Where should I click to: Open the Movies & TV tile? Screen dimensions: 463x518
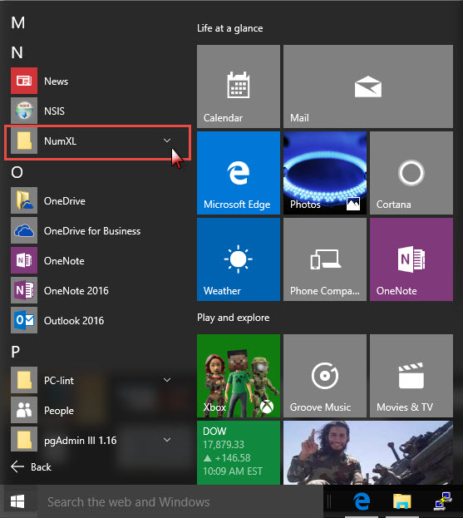411,376
